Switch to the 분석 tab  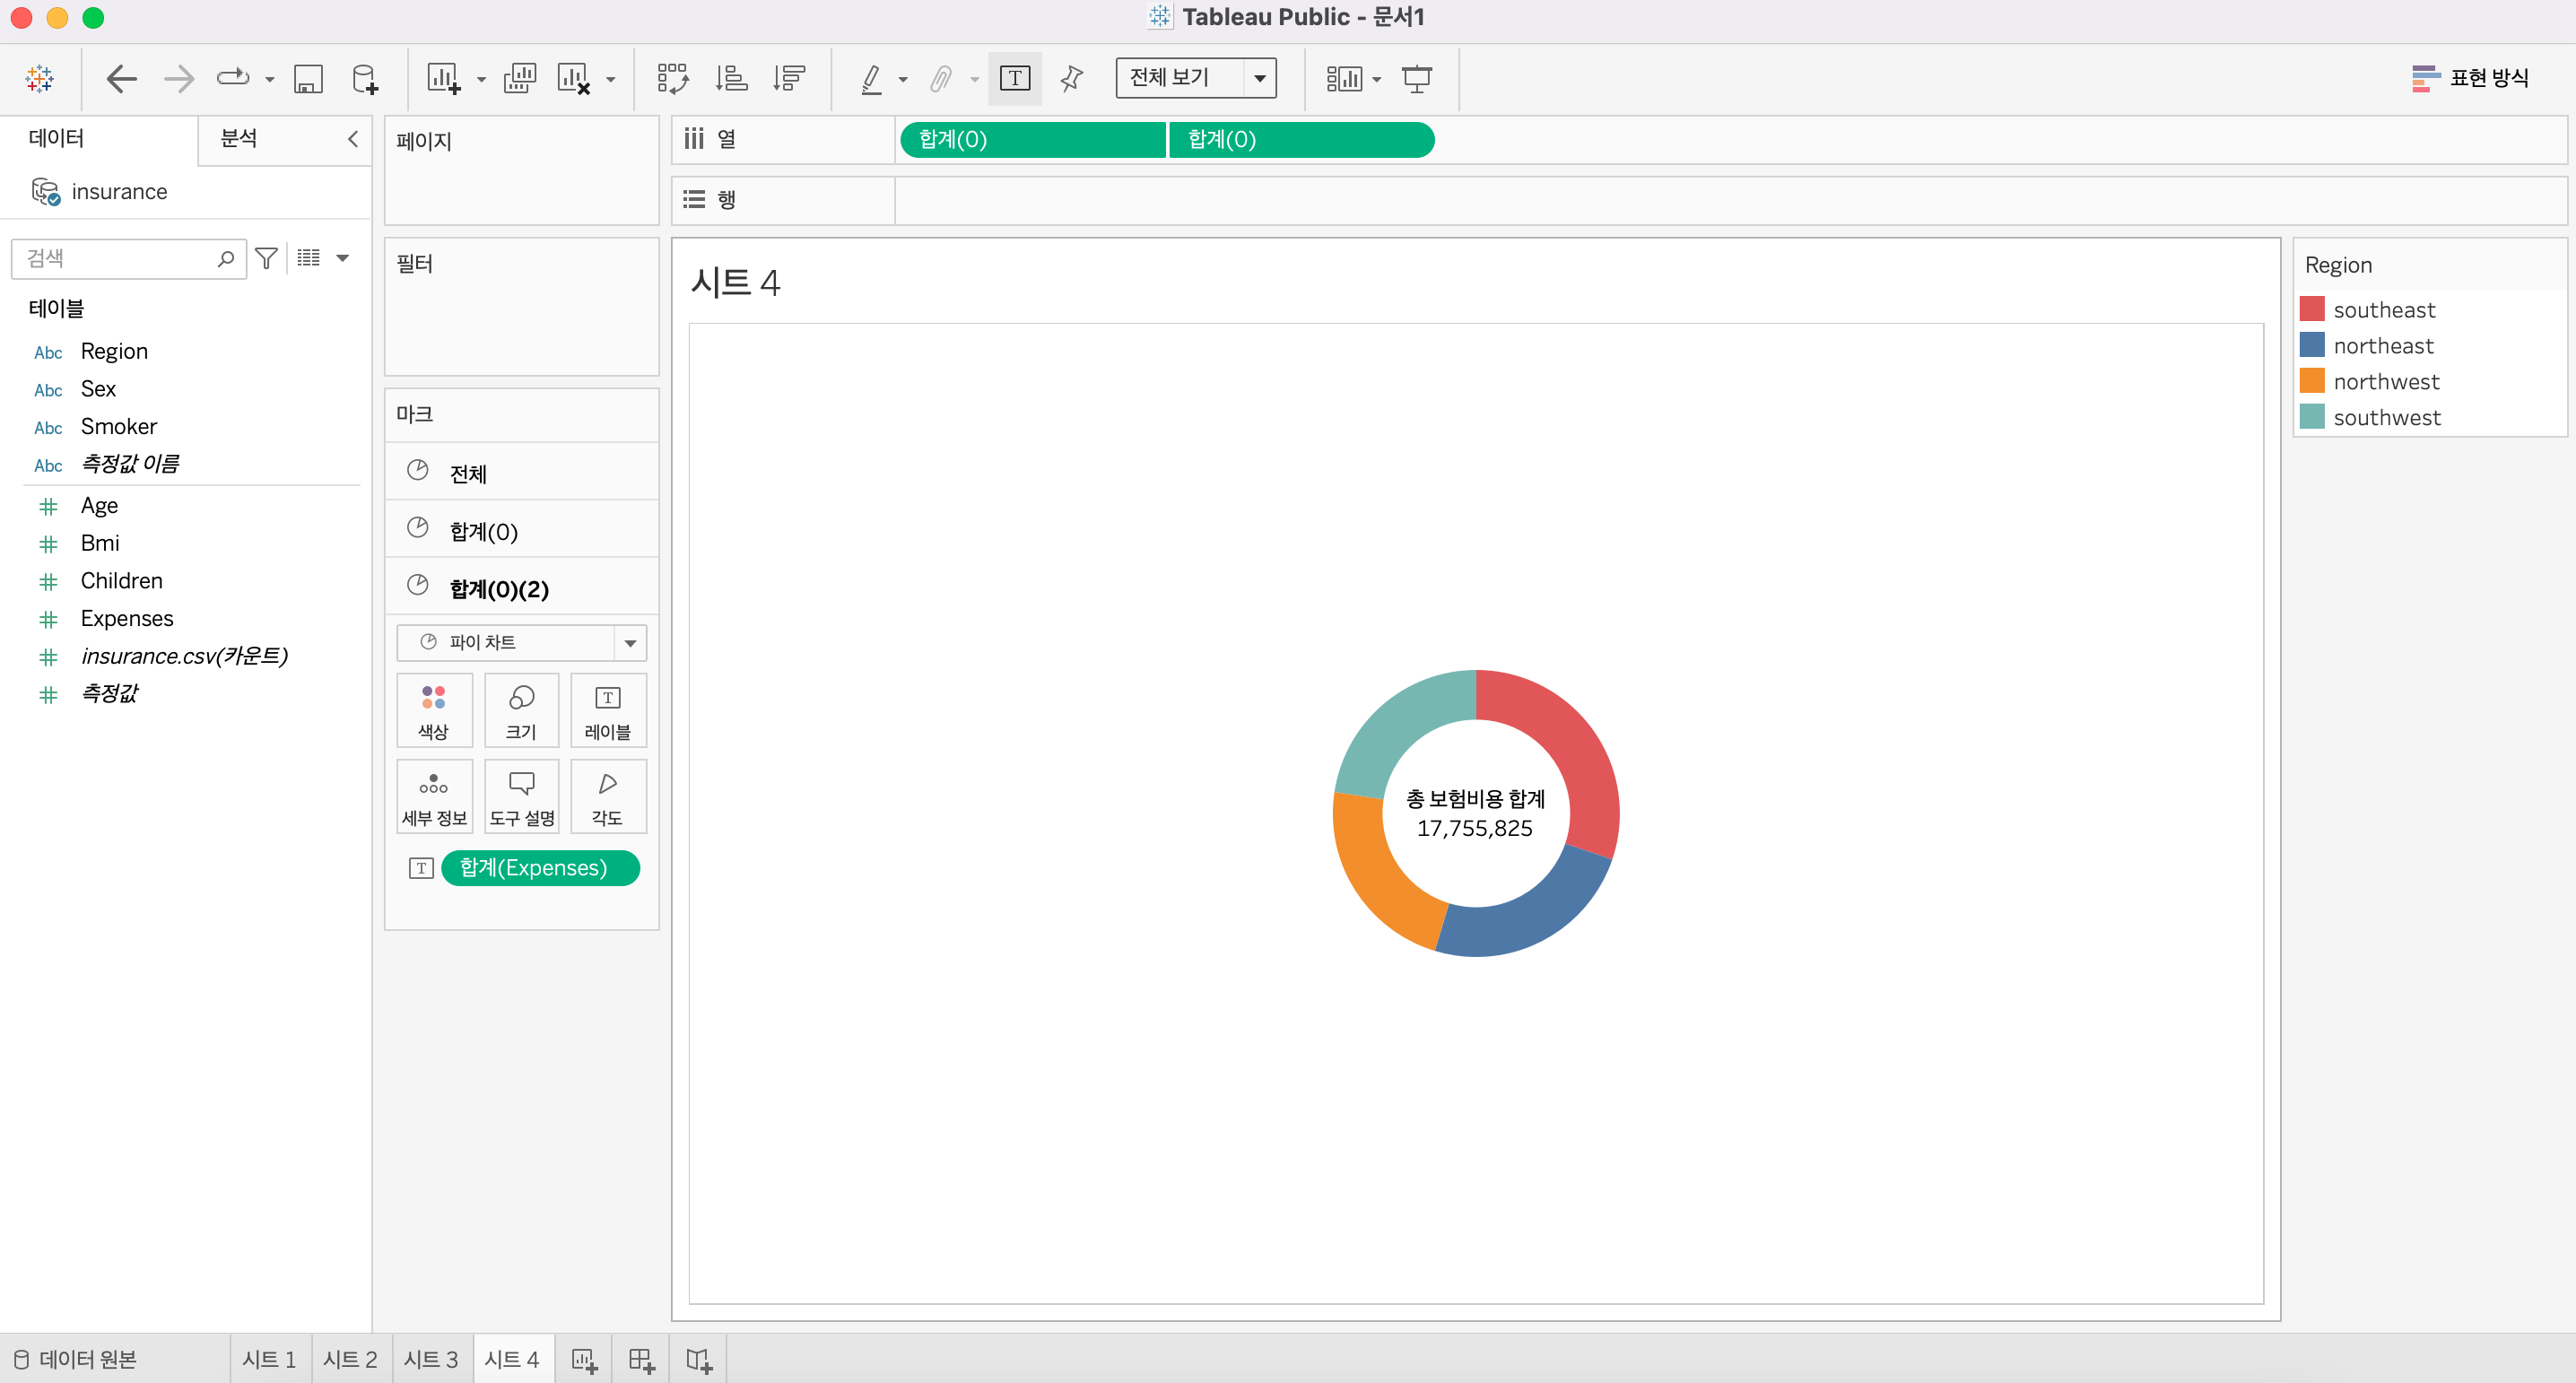click(239, 139)
